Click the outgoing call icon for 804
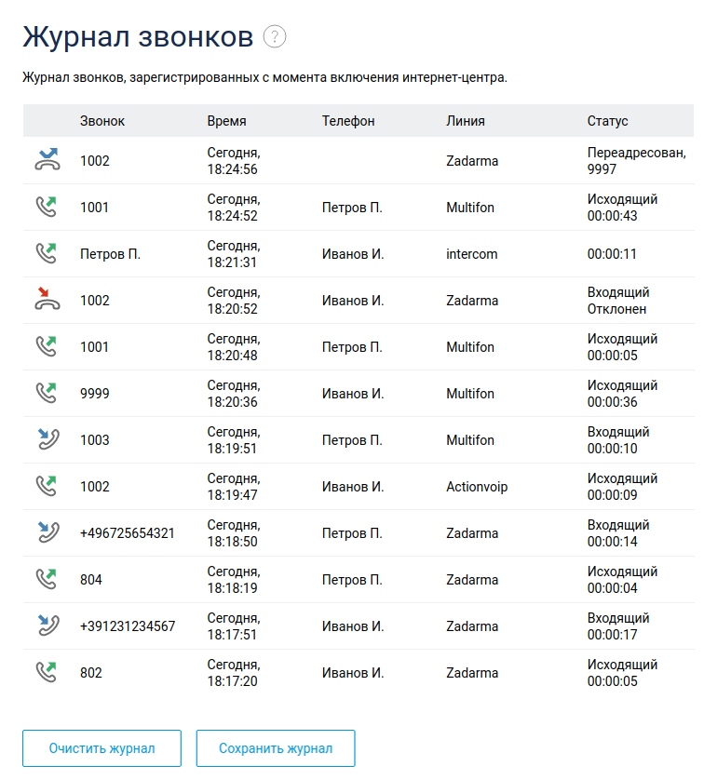 pyautogui.click(x=47, y=579)
